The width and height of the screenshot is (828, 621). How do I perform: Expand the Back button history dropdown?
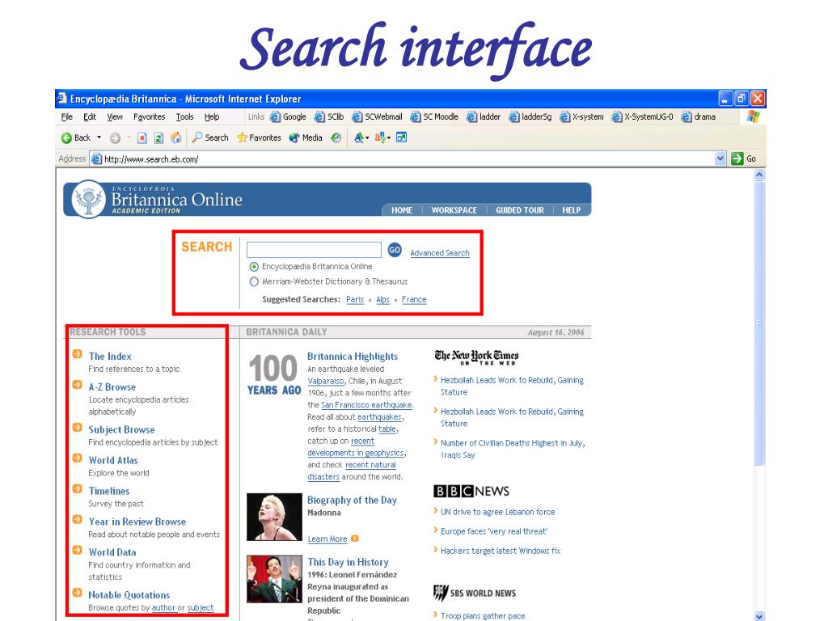(x=99, y=137)
